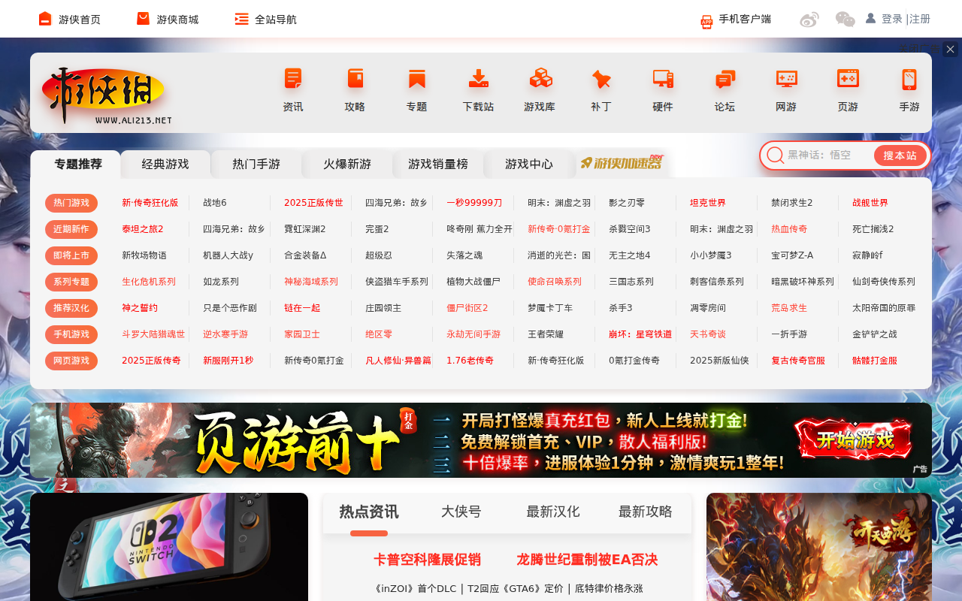The width and height of the screenshot is (962, 601).
Task: Open the 《inZOI》首个DLC news link
Action: click(415, 589)
